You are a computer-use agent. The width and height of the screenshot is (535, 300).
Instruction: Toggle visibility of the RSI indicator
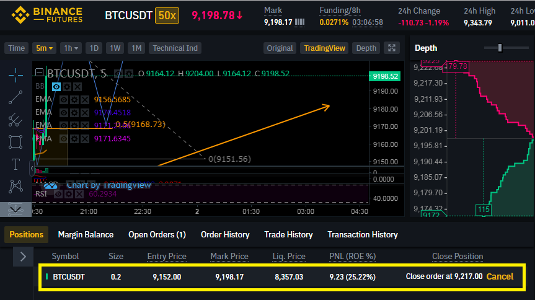coord(58,194)
